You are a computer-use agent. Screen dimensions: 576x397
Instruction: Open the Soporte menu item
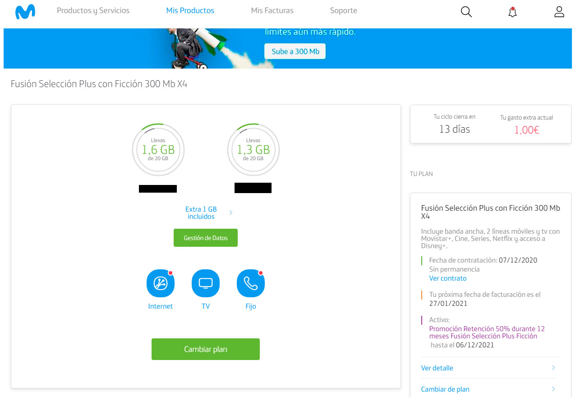point(343,10)
